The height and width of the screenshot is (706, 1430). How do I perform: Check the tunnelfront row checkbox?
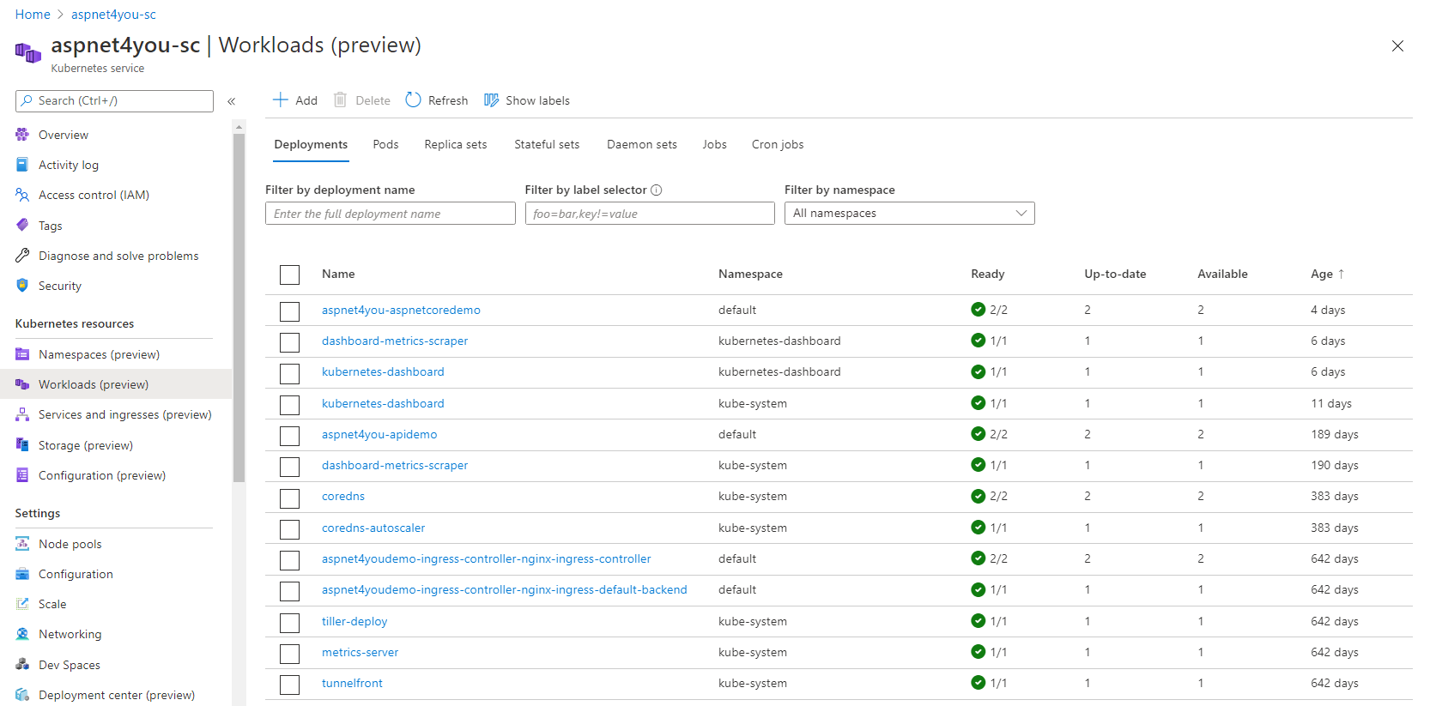tap(290, 684)
